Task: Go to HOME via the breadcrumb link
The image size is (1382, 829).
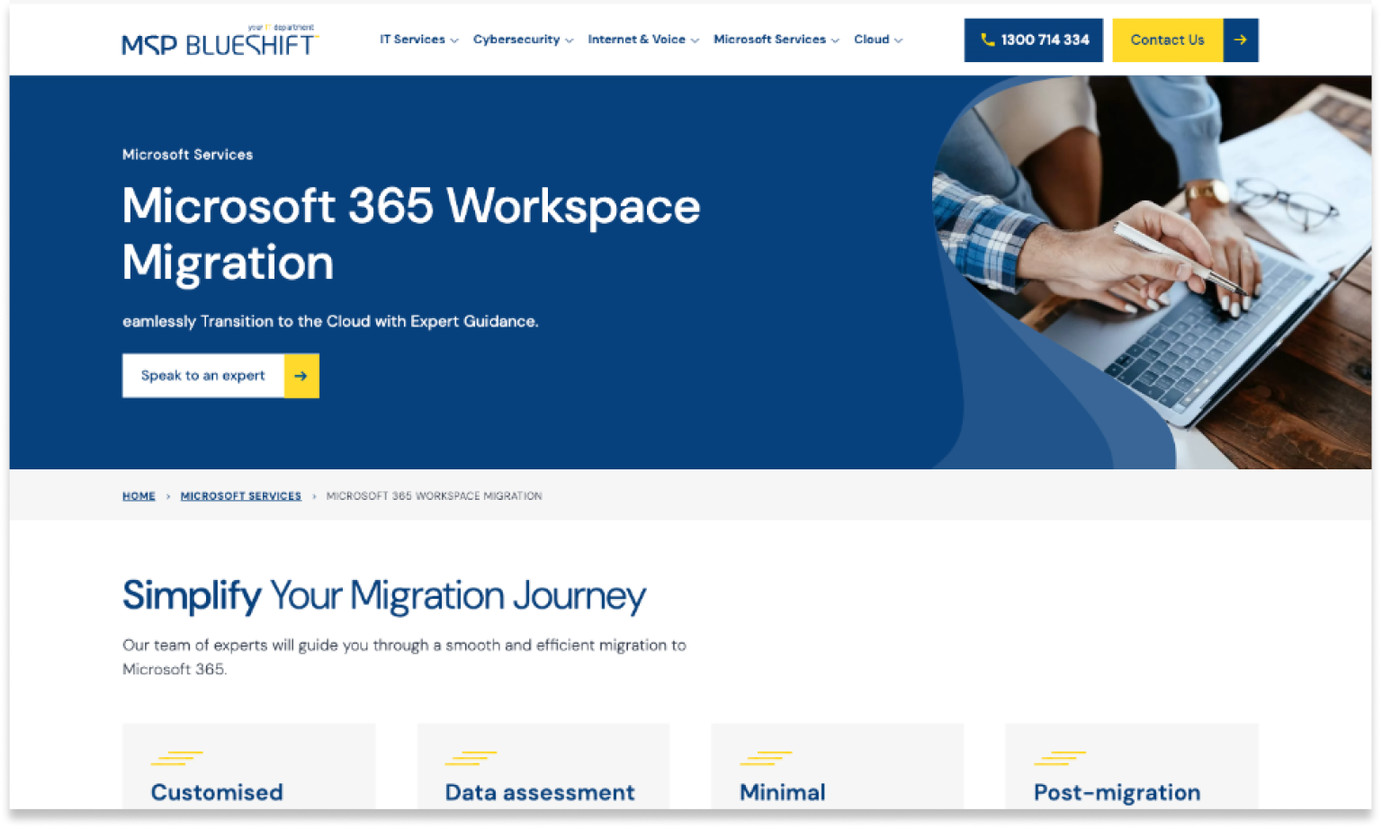Action: click(139, 496)
